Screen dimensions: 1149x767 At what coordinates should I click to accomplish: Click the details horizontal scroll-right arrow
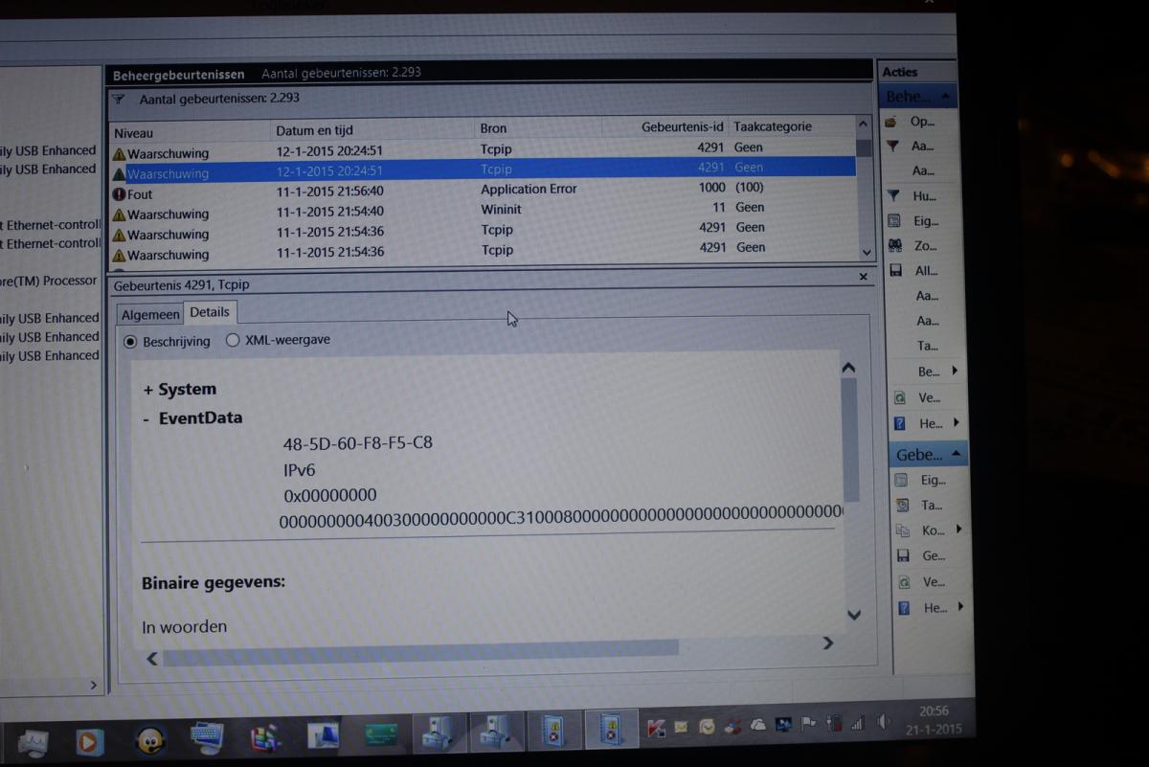coord(828,643)
